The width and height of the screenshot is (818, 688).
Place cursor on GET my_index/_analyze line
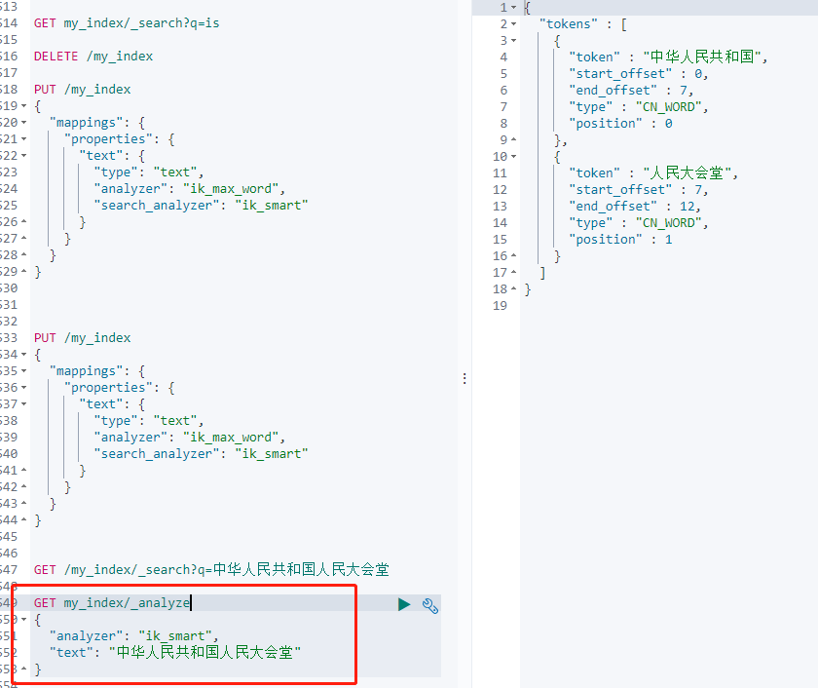tap(112, 603)
